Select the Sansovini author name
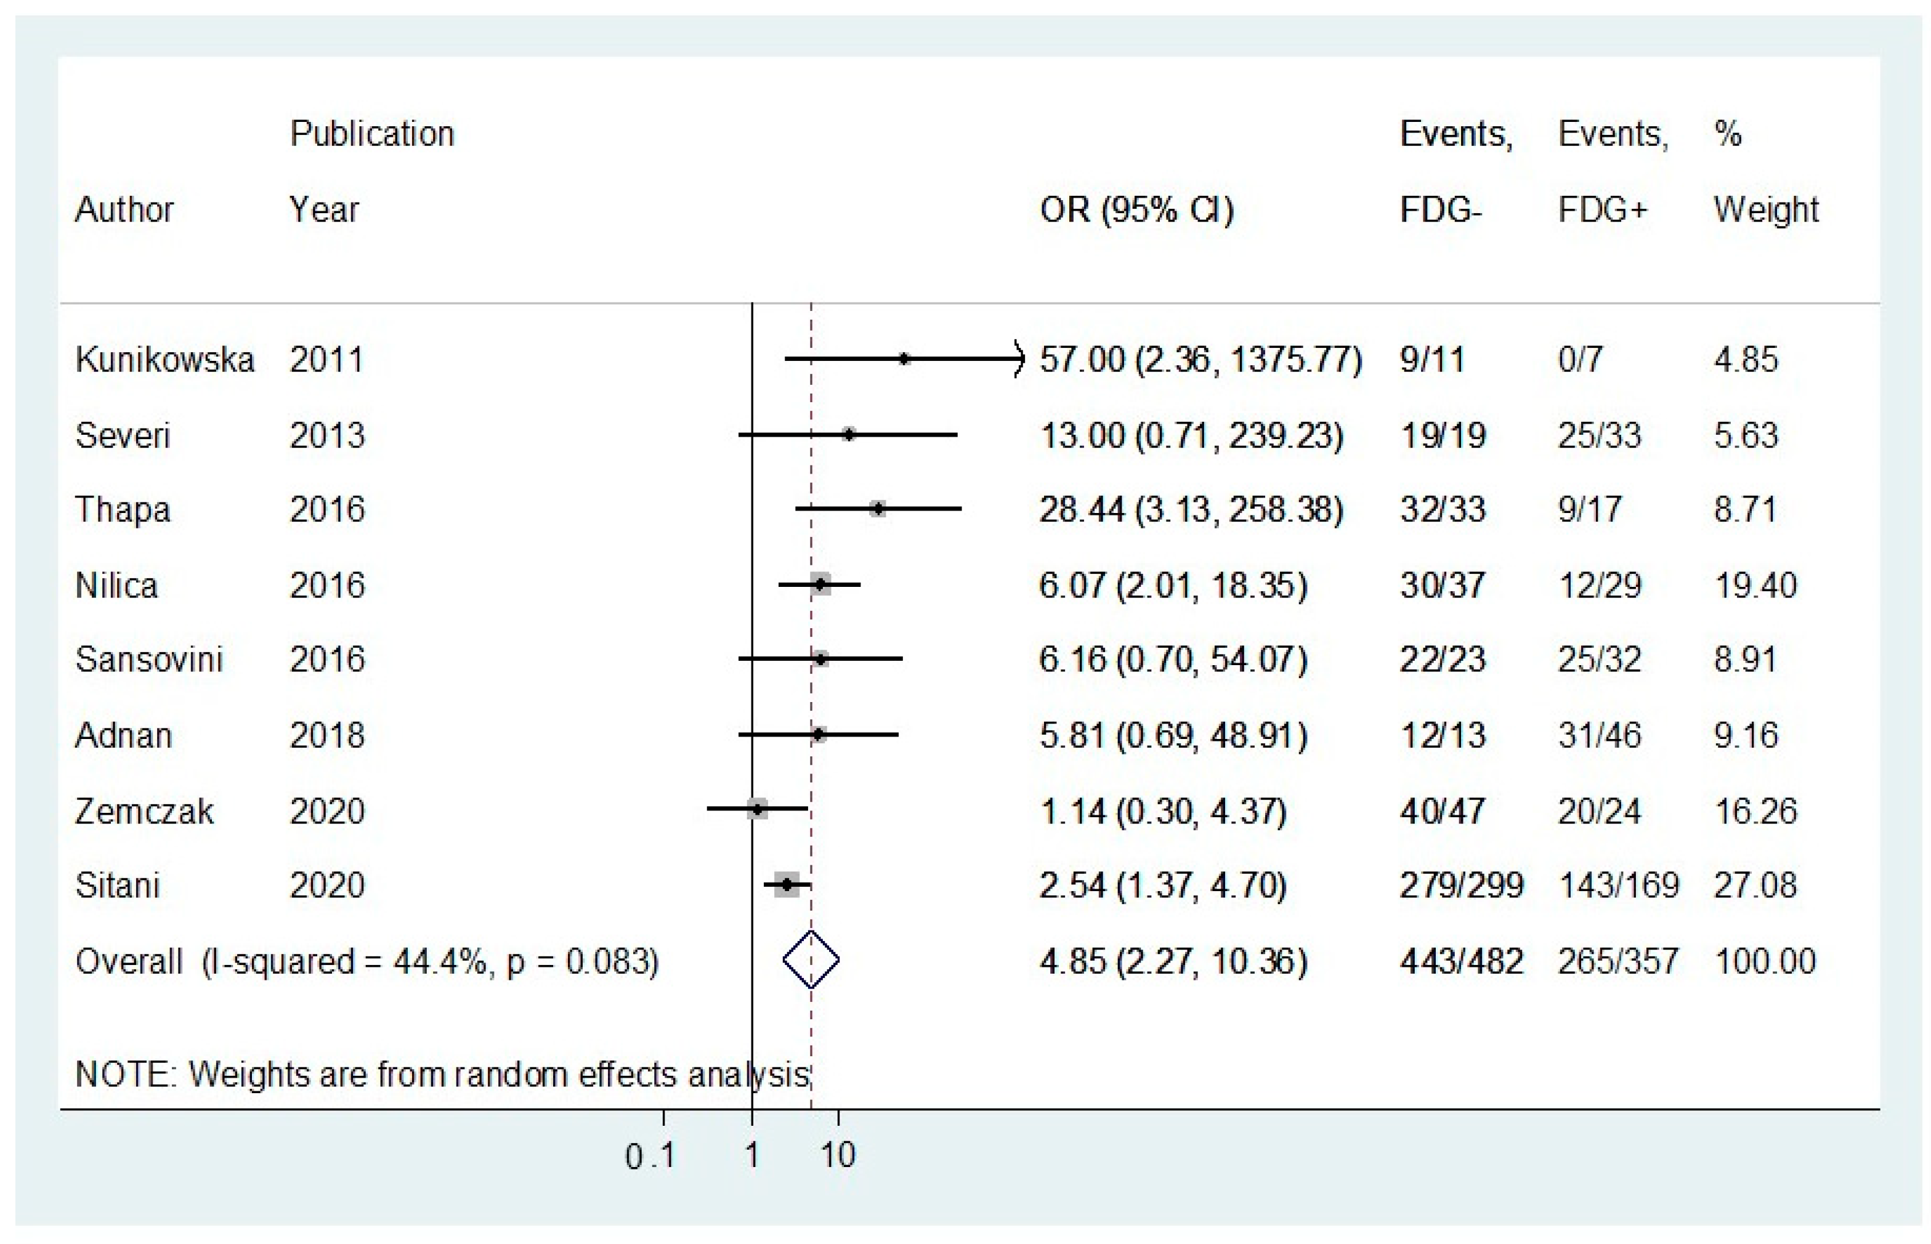Screen dimensions: 1931x1244 (148, 659)
